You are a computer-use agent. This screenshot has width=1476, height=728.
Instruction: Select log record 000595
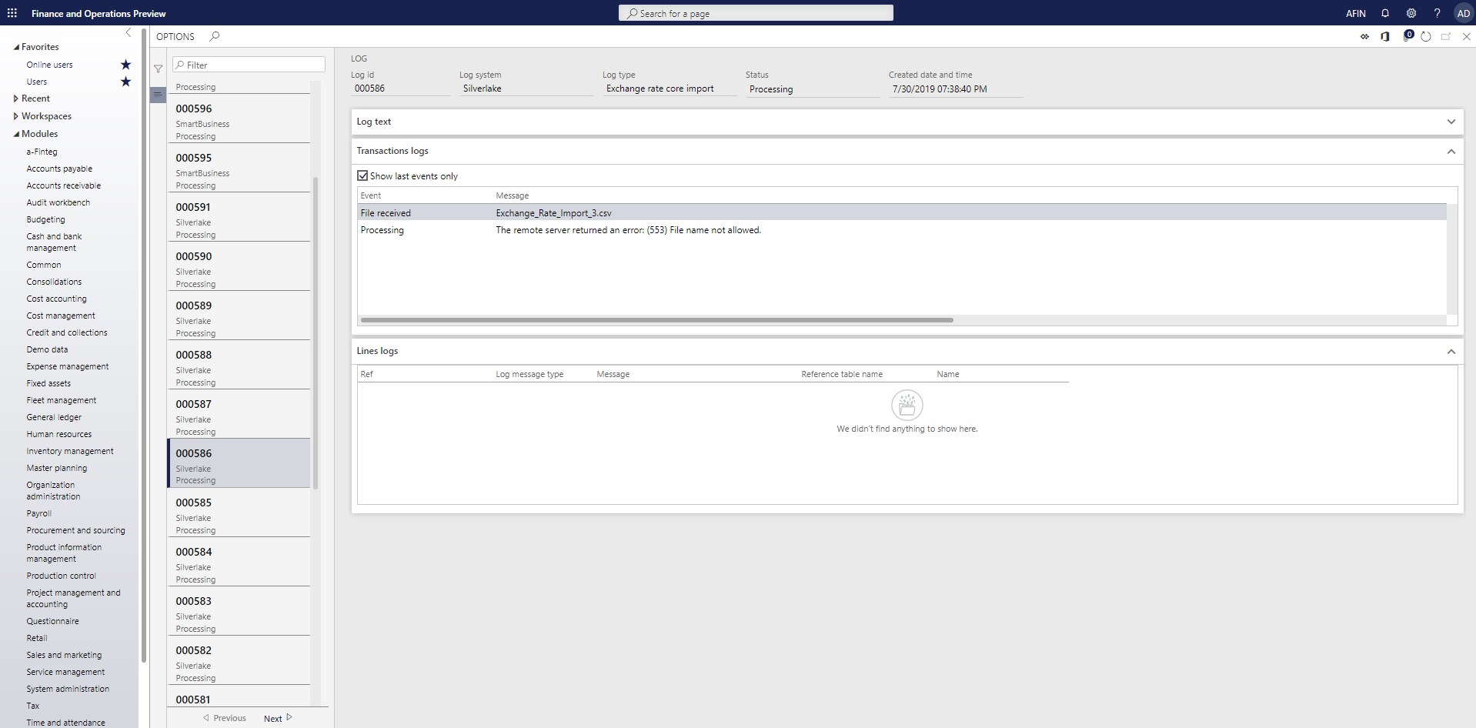point(239,168)
